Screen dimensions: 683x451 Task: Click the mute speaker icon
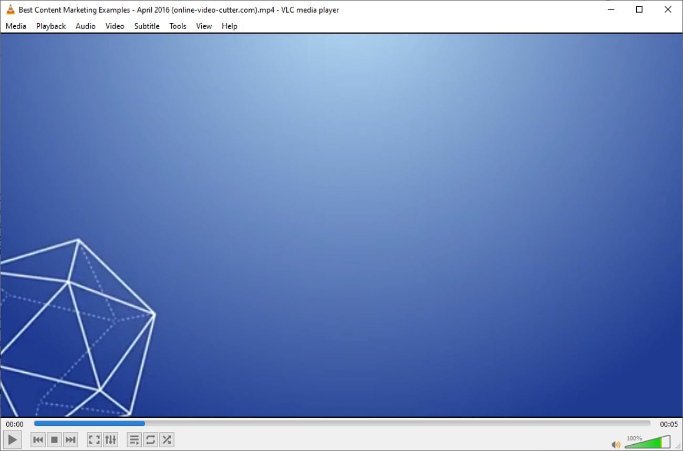617,444
